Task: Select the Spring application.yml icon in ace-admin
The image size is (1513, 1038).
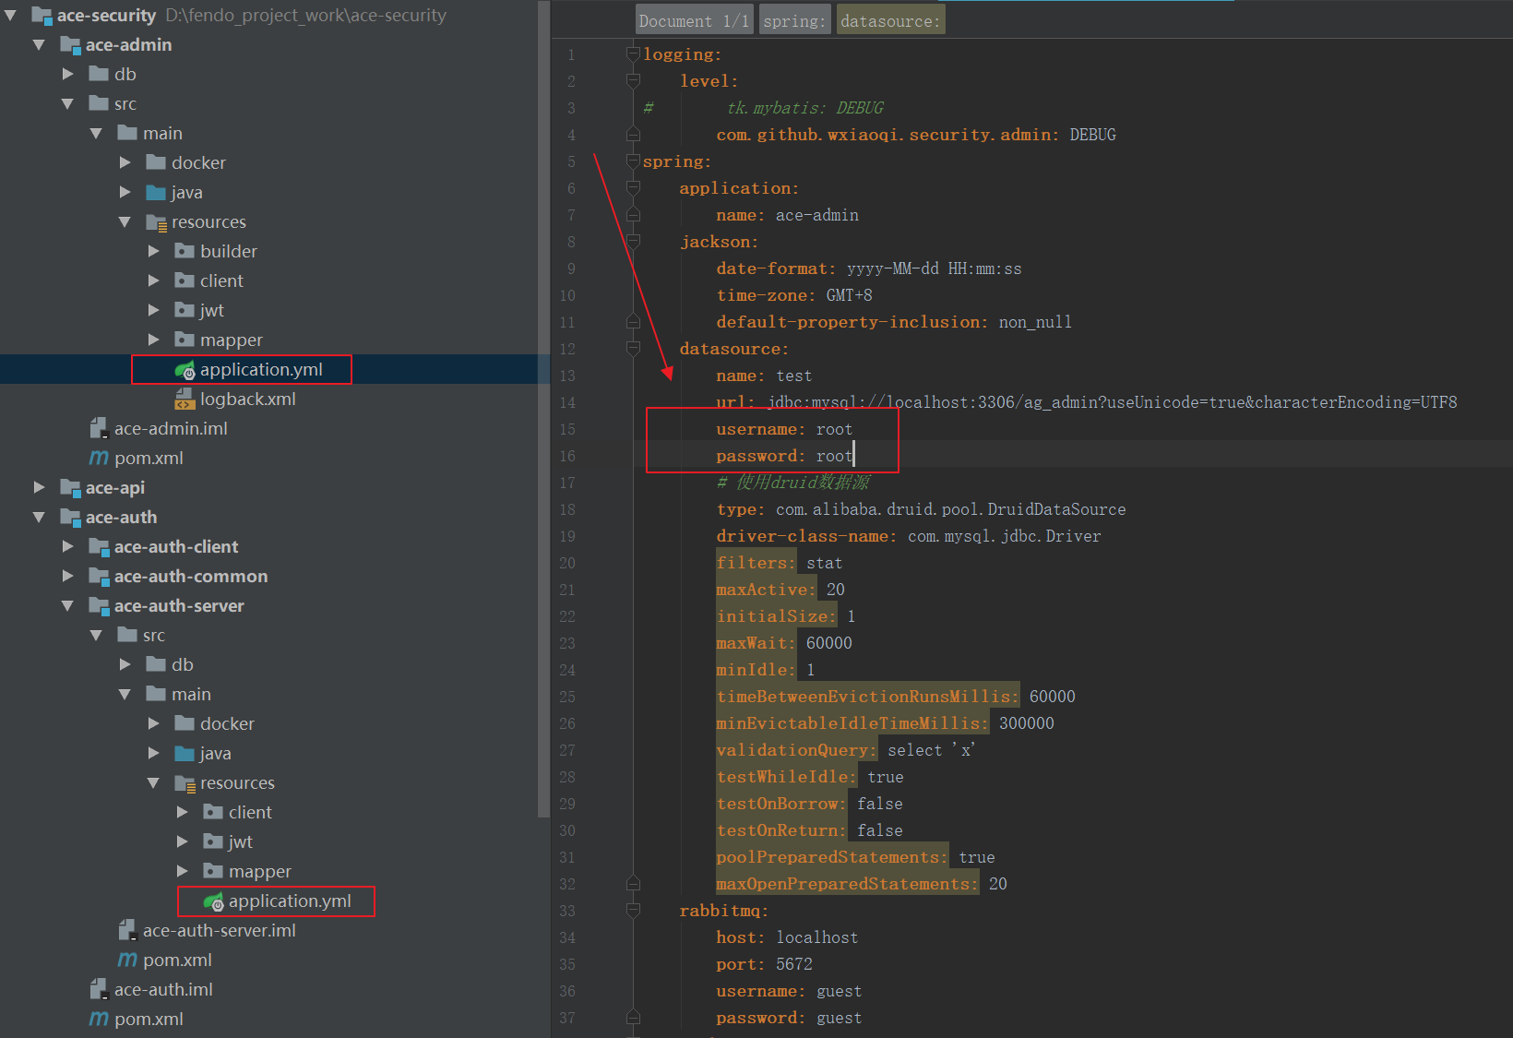Action: click(185, 370)
